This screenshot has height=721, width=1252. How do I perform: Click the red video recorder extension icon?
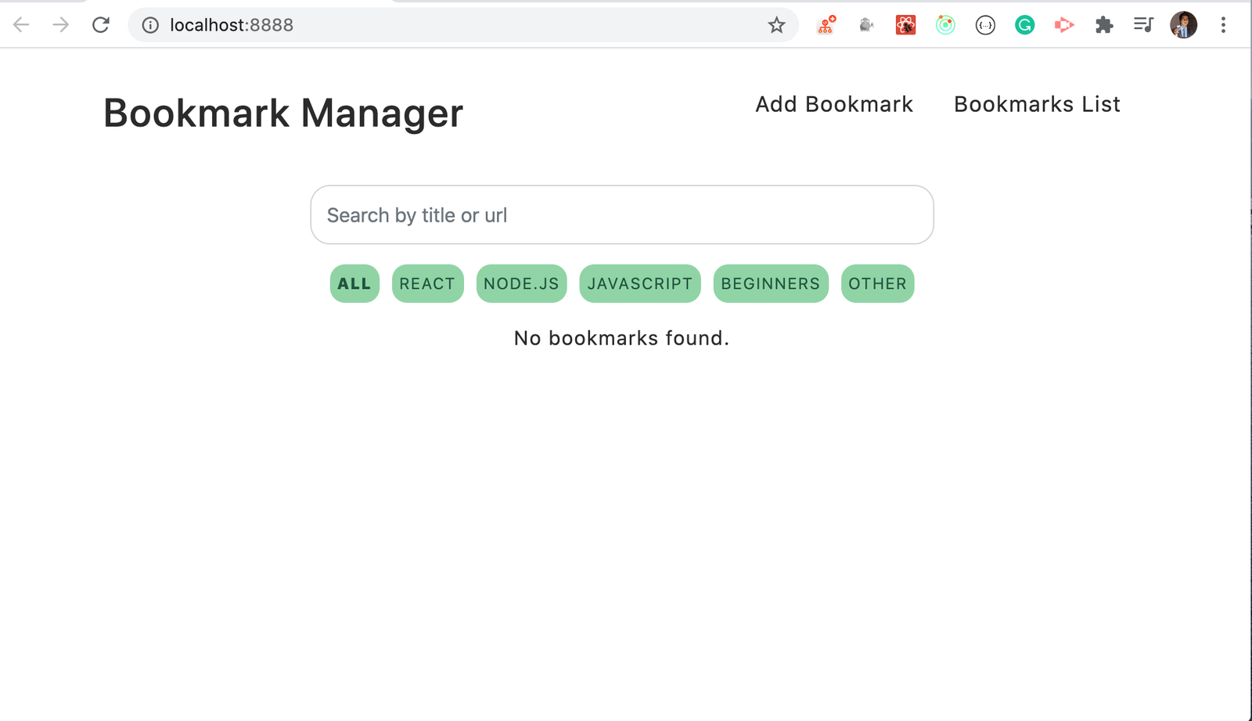1064,25
